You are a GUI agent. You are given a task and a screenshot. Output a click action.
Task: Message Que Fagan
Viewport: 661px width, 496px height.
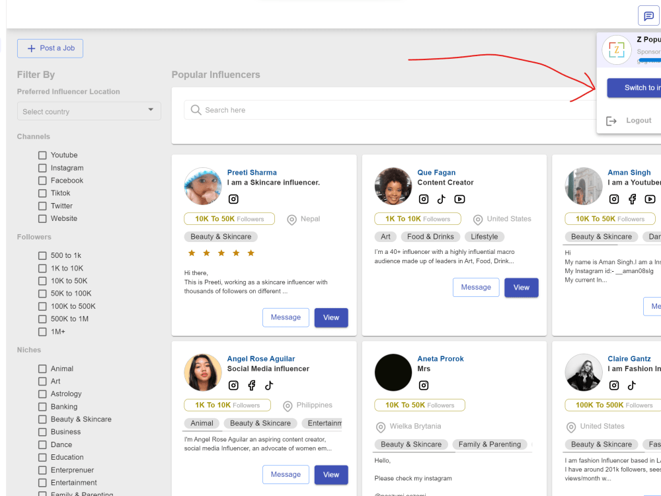tap(476, 287)
